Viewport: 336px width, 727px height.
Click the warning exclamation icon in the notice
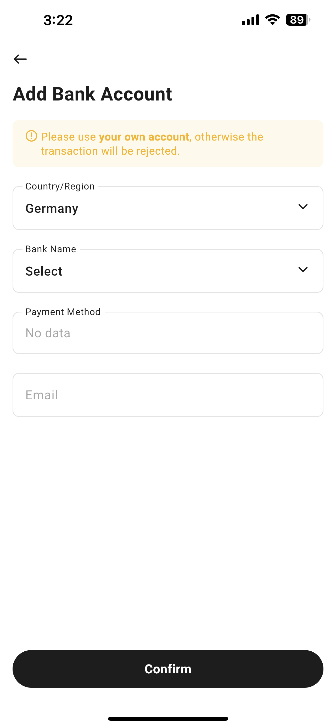click(x=31, y=136)
